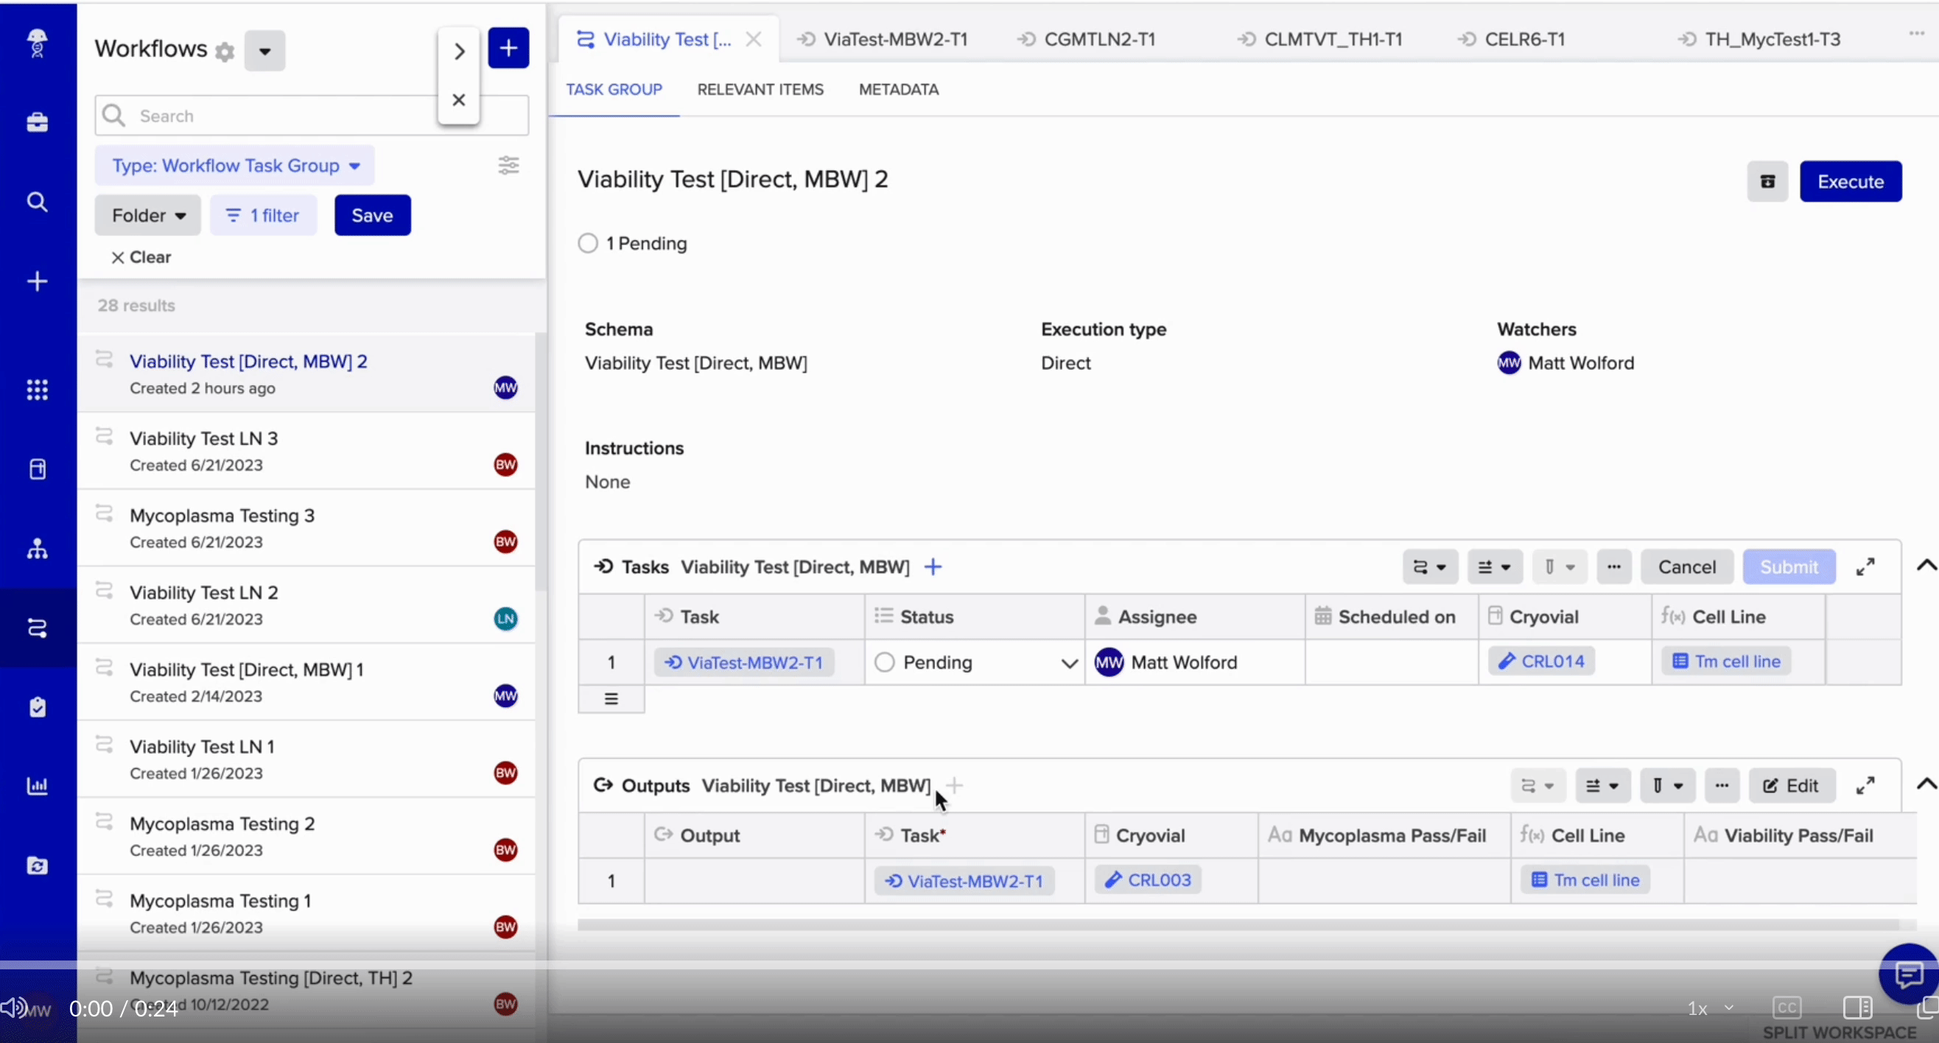The image size is (1939, 1043).
Task: Open the inventory container icon in sidebar
Action: pyautogui.click(x=37, y=470)
